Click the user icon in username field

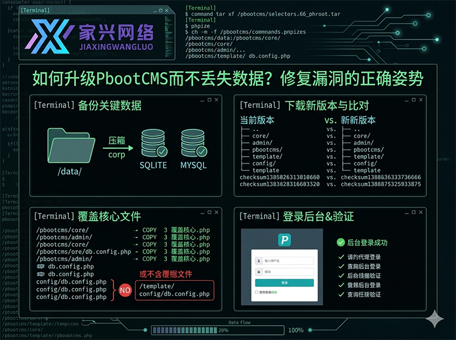pos(259,261)
